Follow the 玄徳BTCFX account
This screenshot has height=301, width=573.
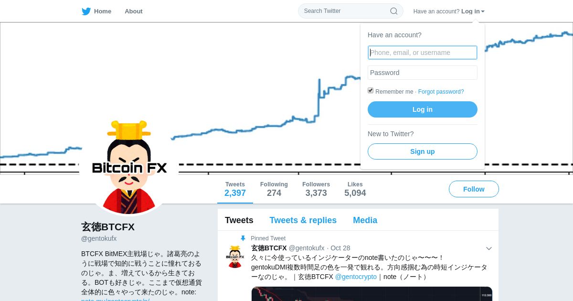pyautogui.click(x=474, y=189)
